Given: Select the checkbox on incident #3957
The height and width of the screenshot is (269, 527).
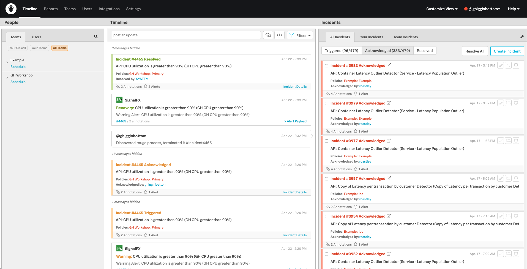Looking at the screenshot, I should 327,179.
